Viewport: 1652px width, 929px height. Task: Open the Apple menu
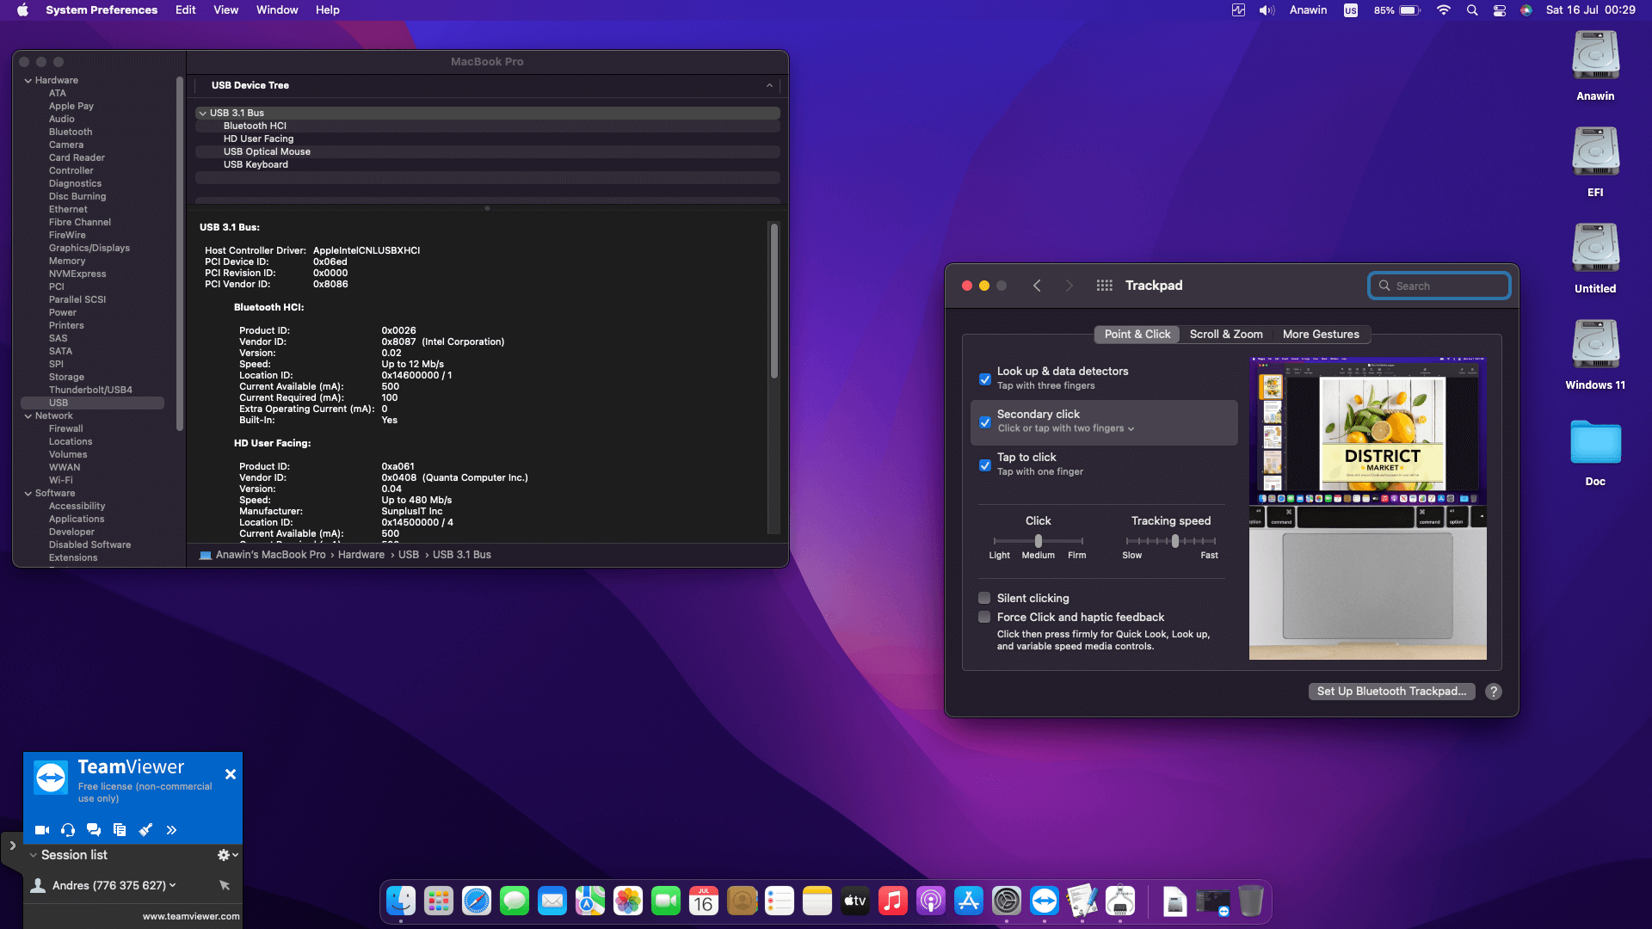[x=23, y=10]
